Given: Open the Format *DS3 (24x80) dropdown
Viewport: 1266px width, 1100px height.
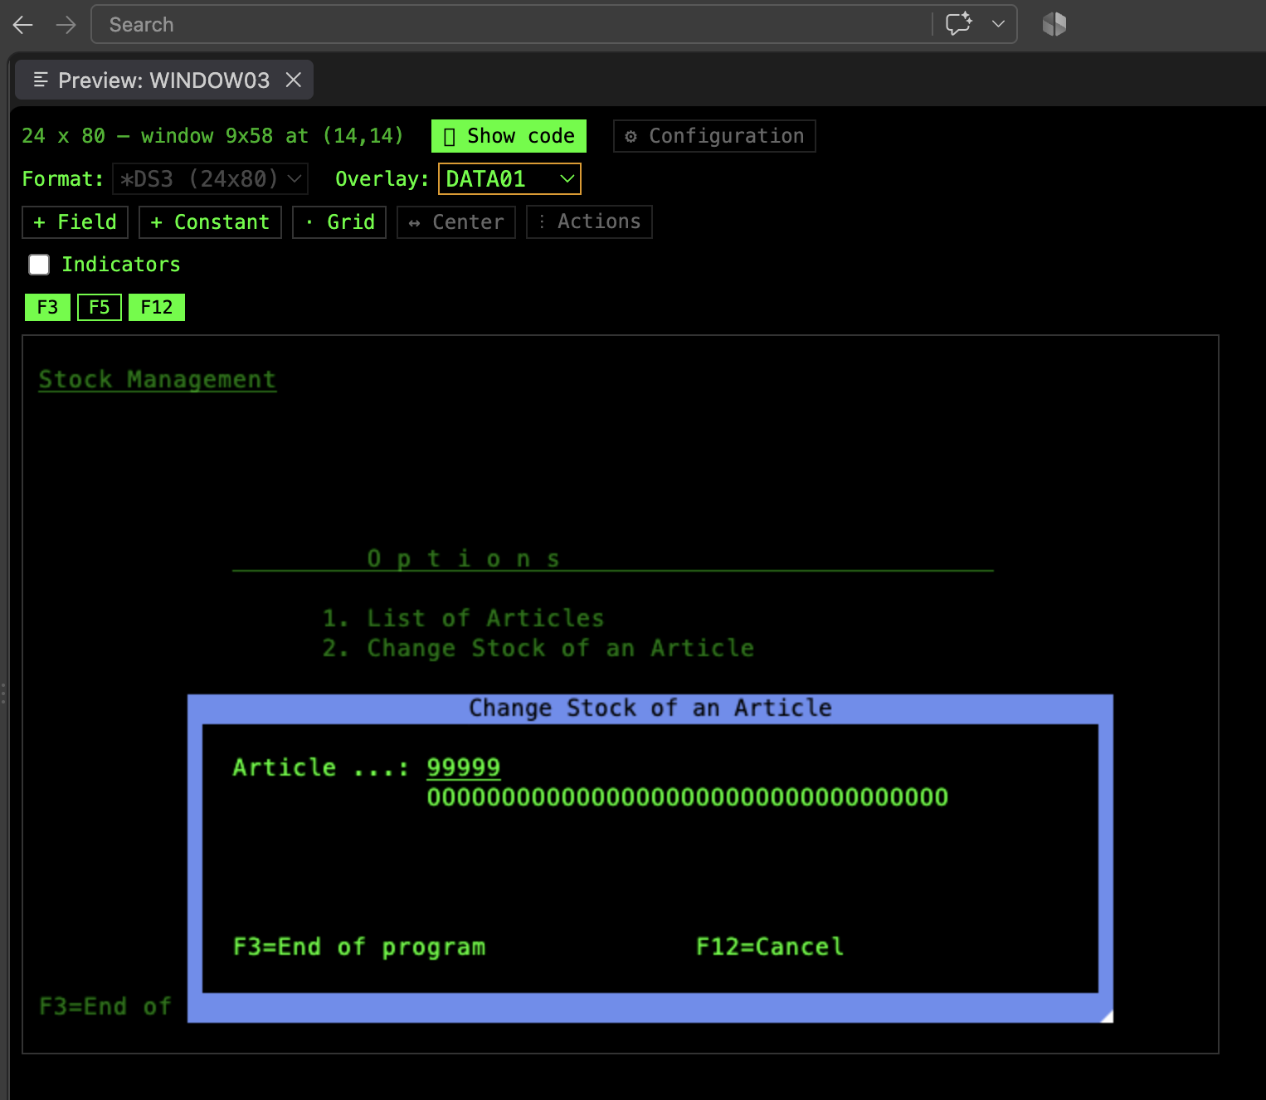Looking at the screenshot, I should tap(210, 179).
